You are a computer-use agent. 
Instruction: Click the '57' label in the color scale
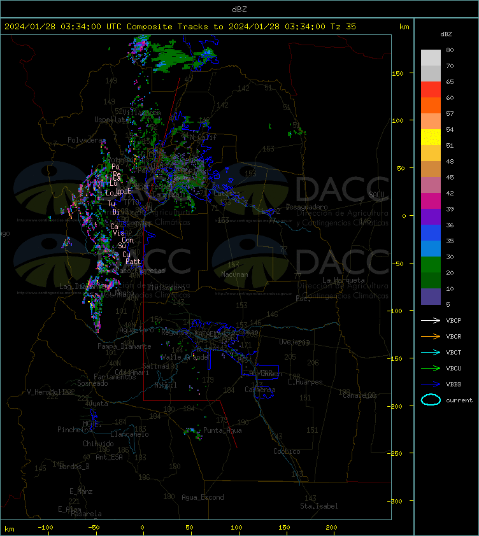click(x=450, y=113)
